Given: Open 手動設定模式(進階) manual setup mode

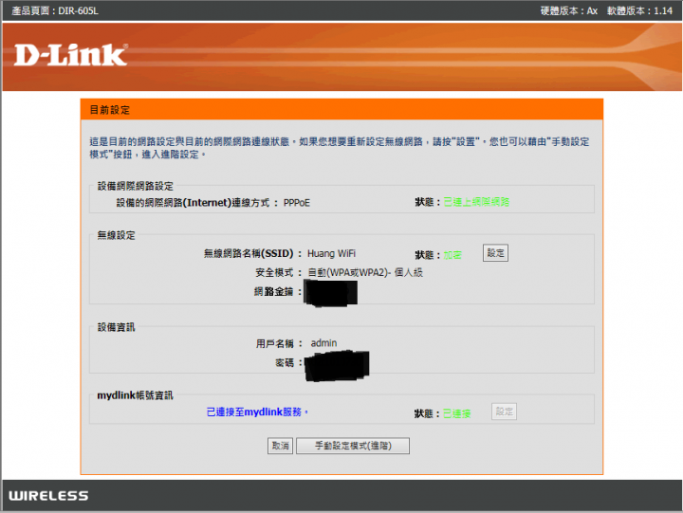Looking at the screenshot, I should click(x=353, y=446).
